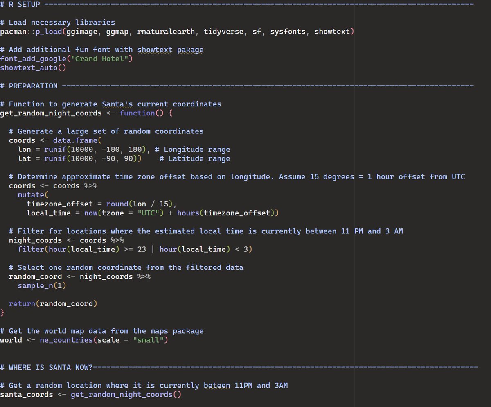The height and width of the screenshot is (407, 491).
Task: Place cursor on '# Load necessary libraries' comment
Action: 58,23
